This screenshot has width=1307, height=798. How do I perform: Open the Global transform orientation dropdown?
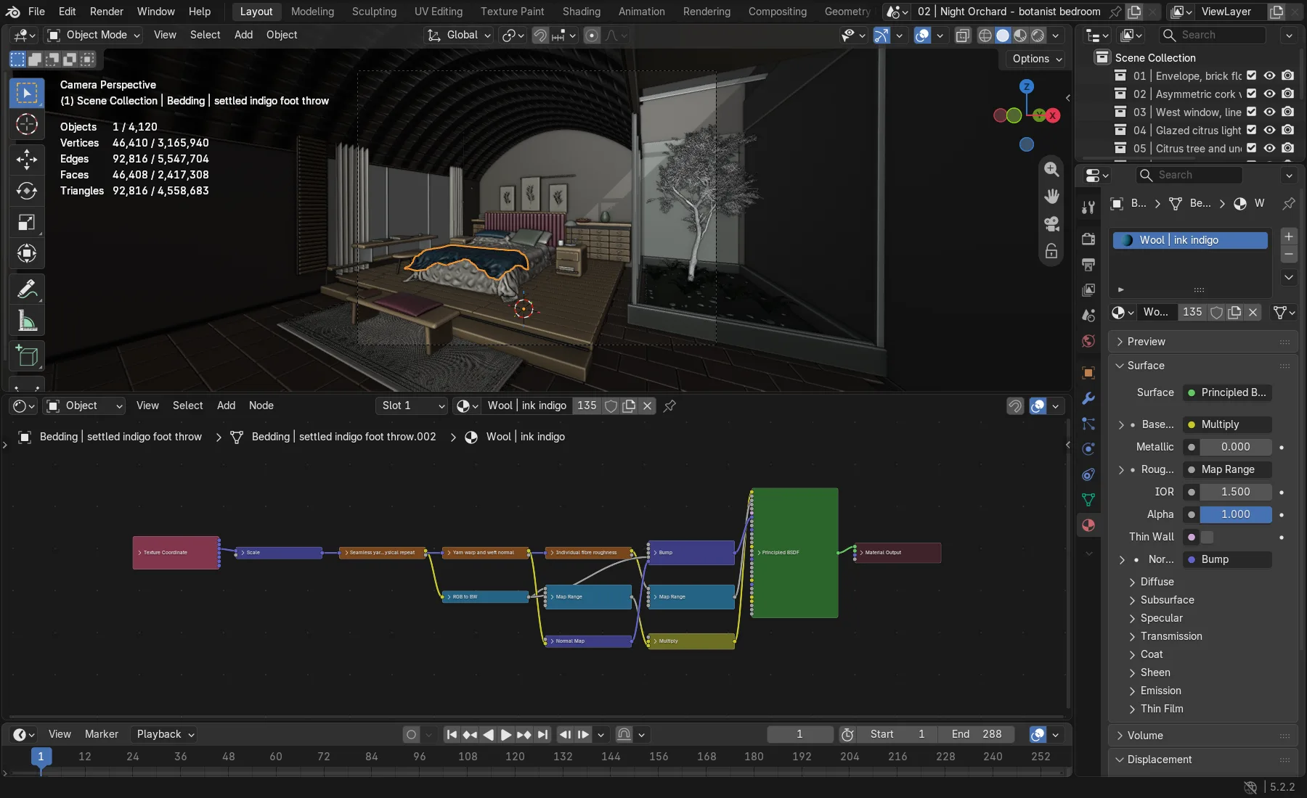click(459, 35)
